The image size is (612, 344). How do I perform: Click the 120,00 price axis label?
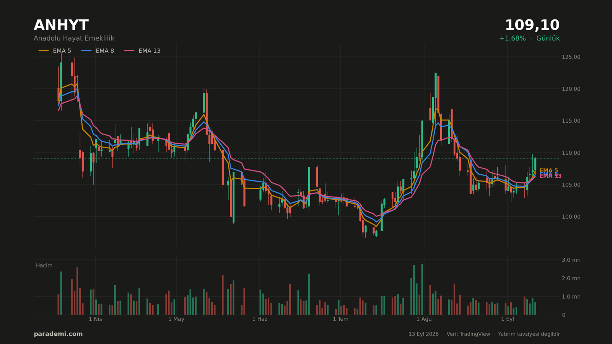[571, 89]
